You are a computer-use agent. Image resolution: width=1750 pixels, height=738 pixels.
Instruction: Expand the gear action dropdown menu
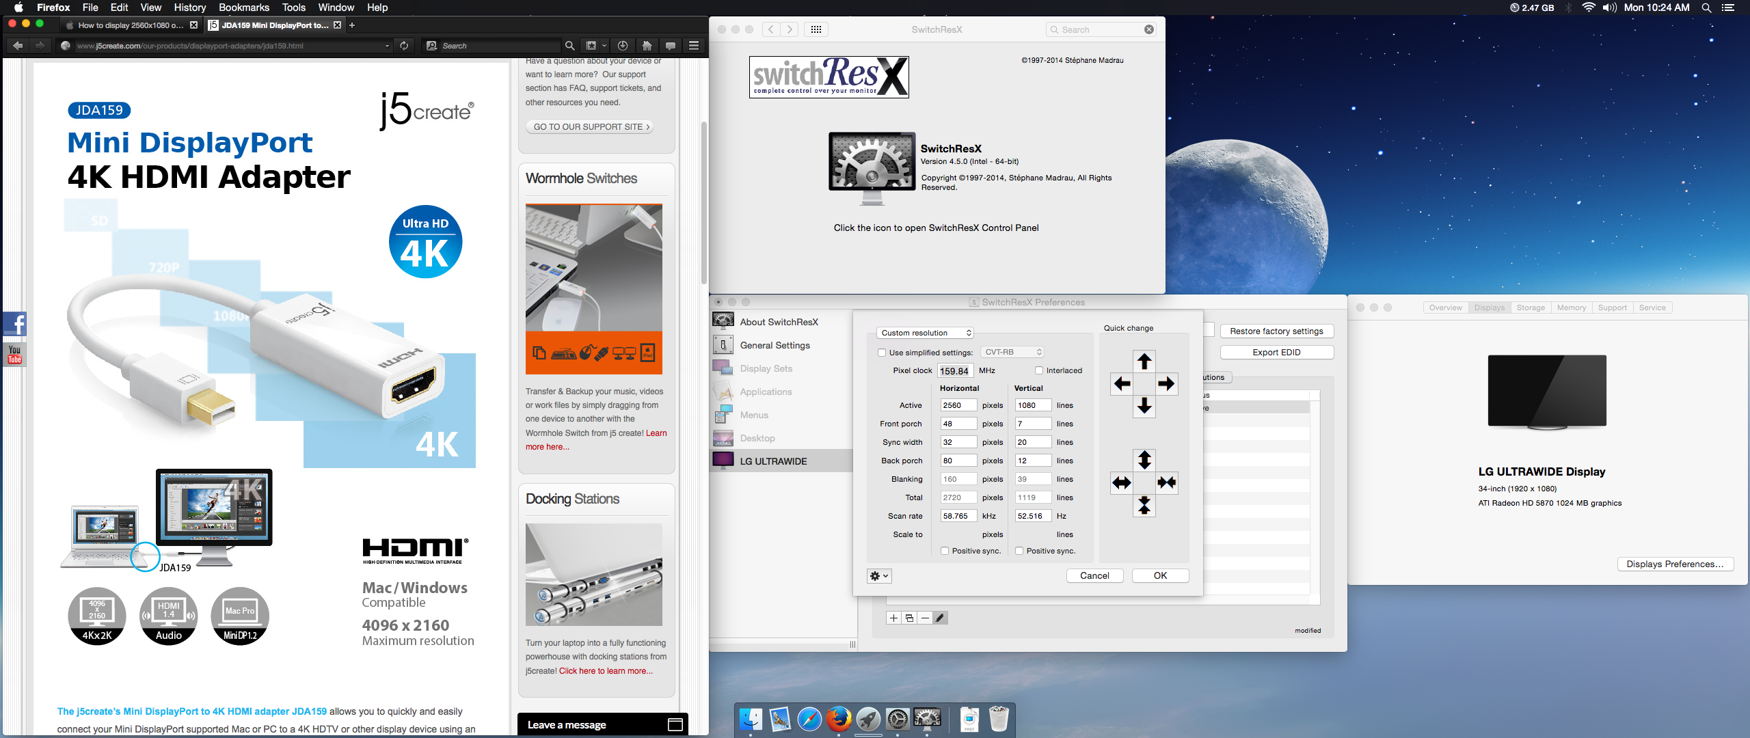(x=878, y=576)
